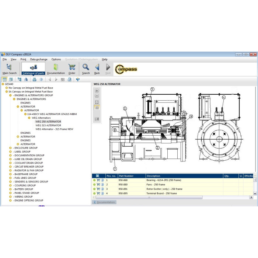Viewport: 258px width, 258px height.
Task: Click the Description column header
Action: (184, 176)
